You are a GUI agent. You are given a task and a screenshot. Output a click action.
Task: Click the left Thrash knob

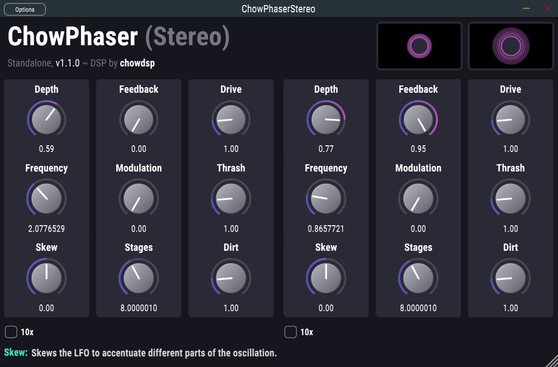point(231,198)
